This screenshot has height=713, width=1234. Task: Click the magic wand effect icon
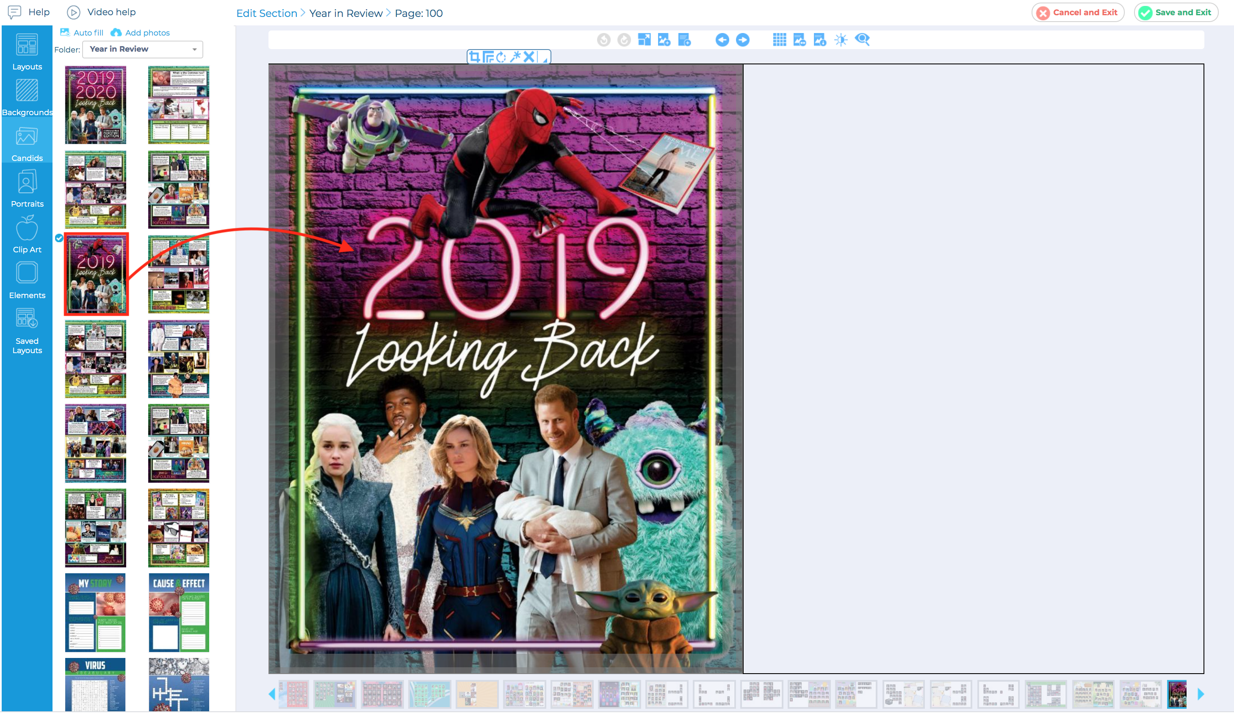click(515, 57)
